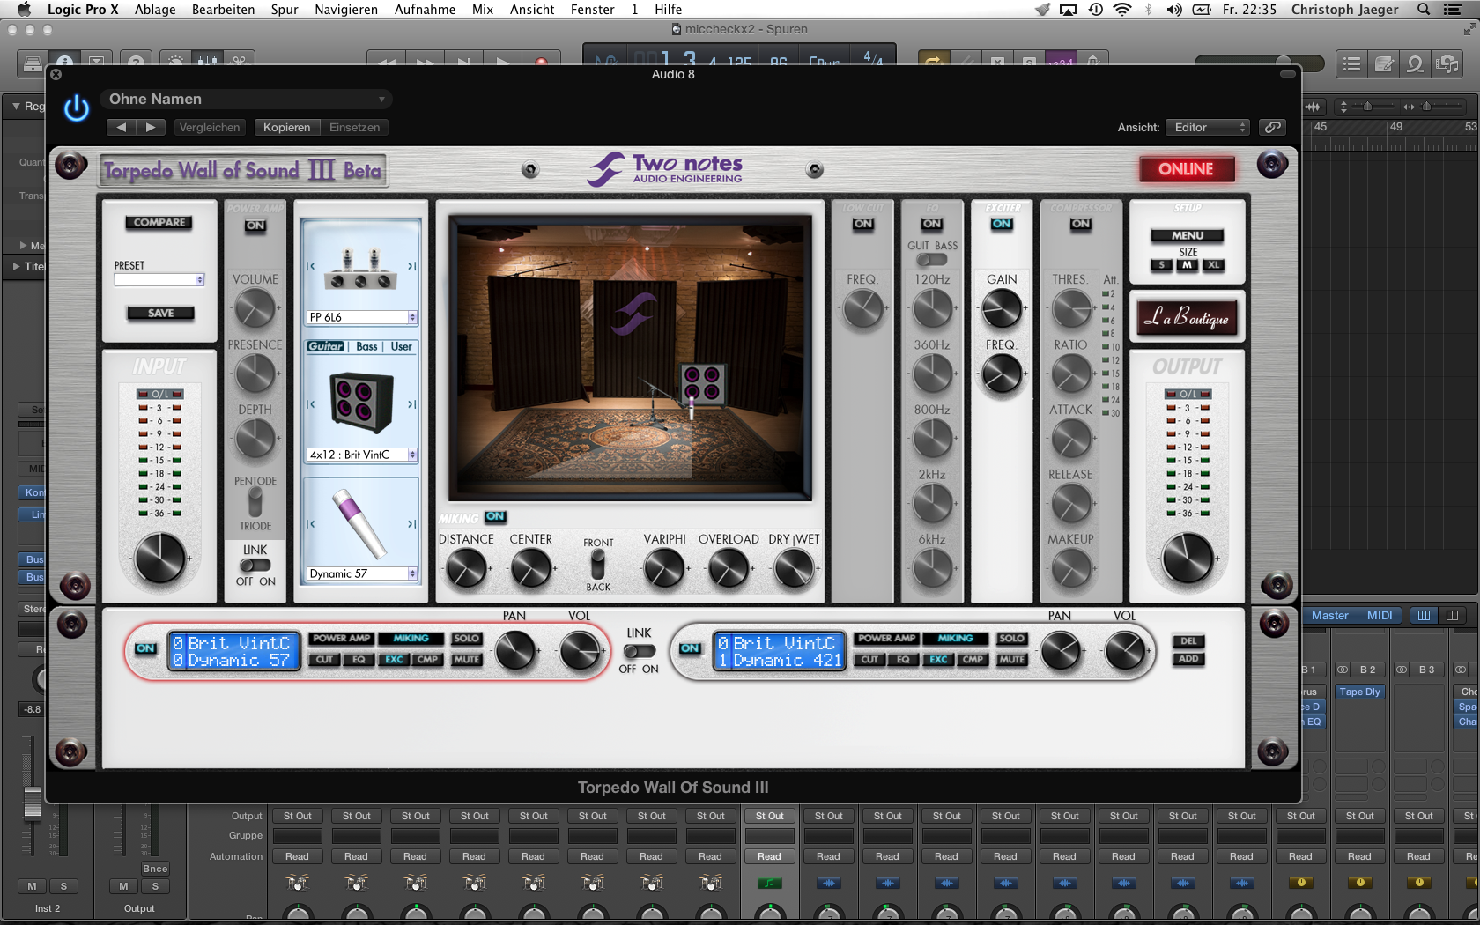
Task: Click DEL cabinet channel button
Action: click(x=1188, y=641)
